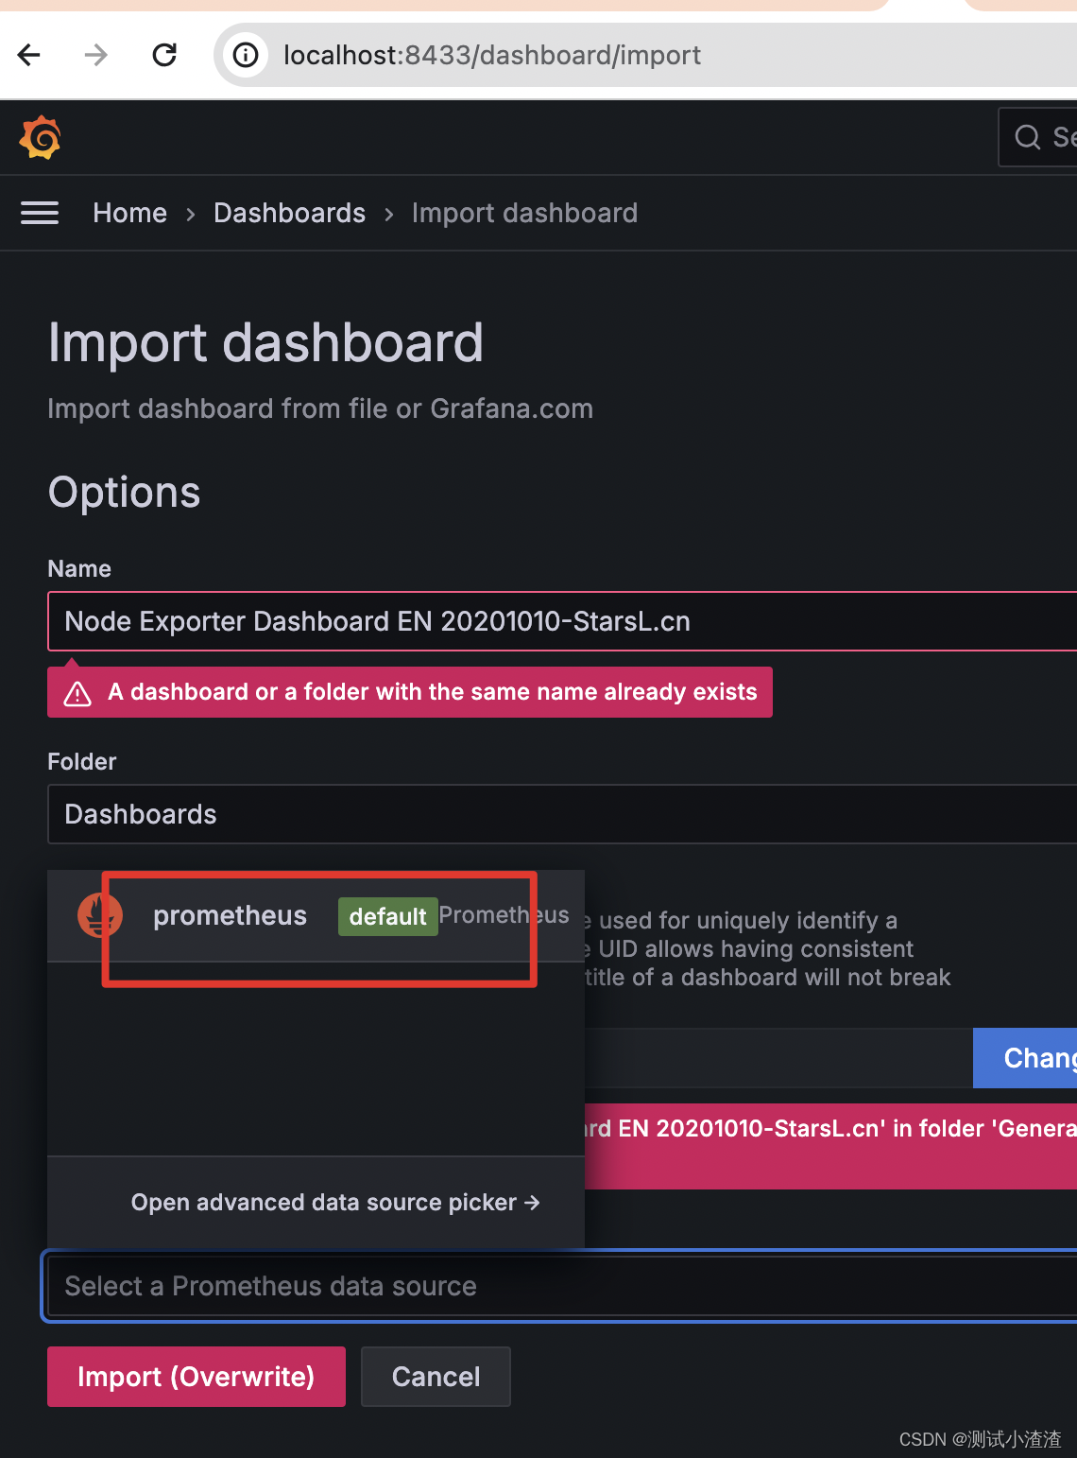This screenshot has width=1077, height=1458.
Task: Go to Dashboards breadcrumb
Action: coord(289,213)
